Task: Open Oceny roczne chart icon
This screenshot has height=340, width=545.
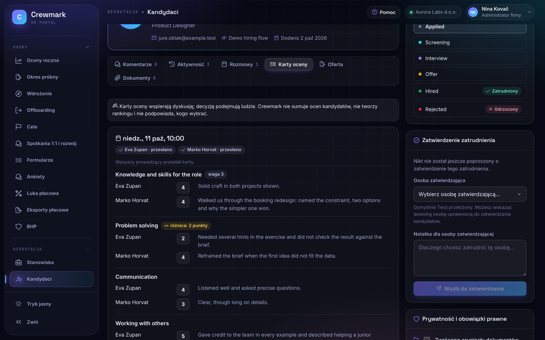Action: coord(18,60)
